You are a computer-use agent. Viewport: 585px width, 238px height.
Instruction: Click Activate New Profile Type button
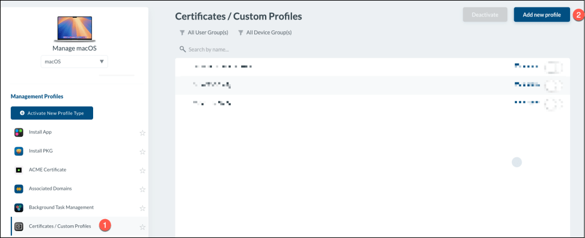point(51,113)
